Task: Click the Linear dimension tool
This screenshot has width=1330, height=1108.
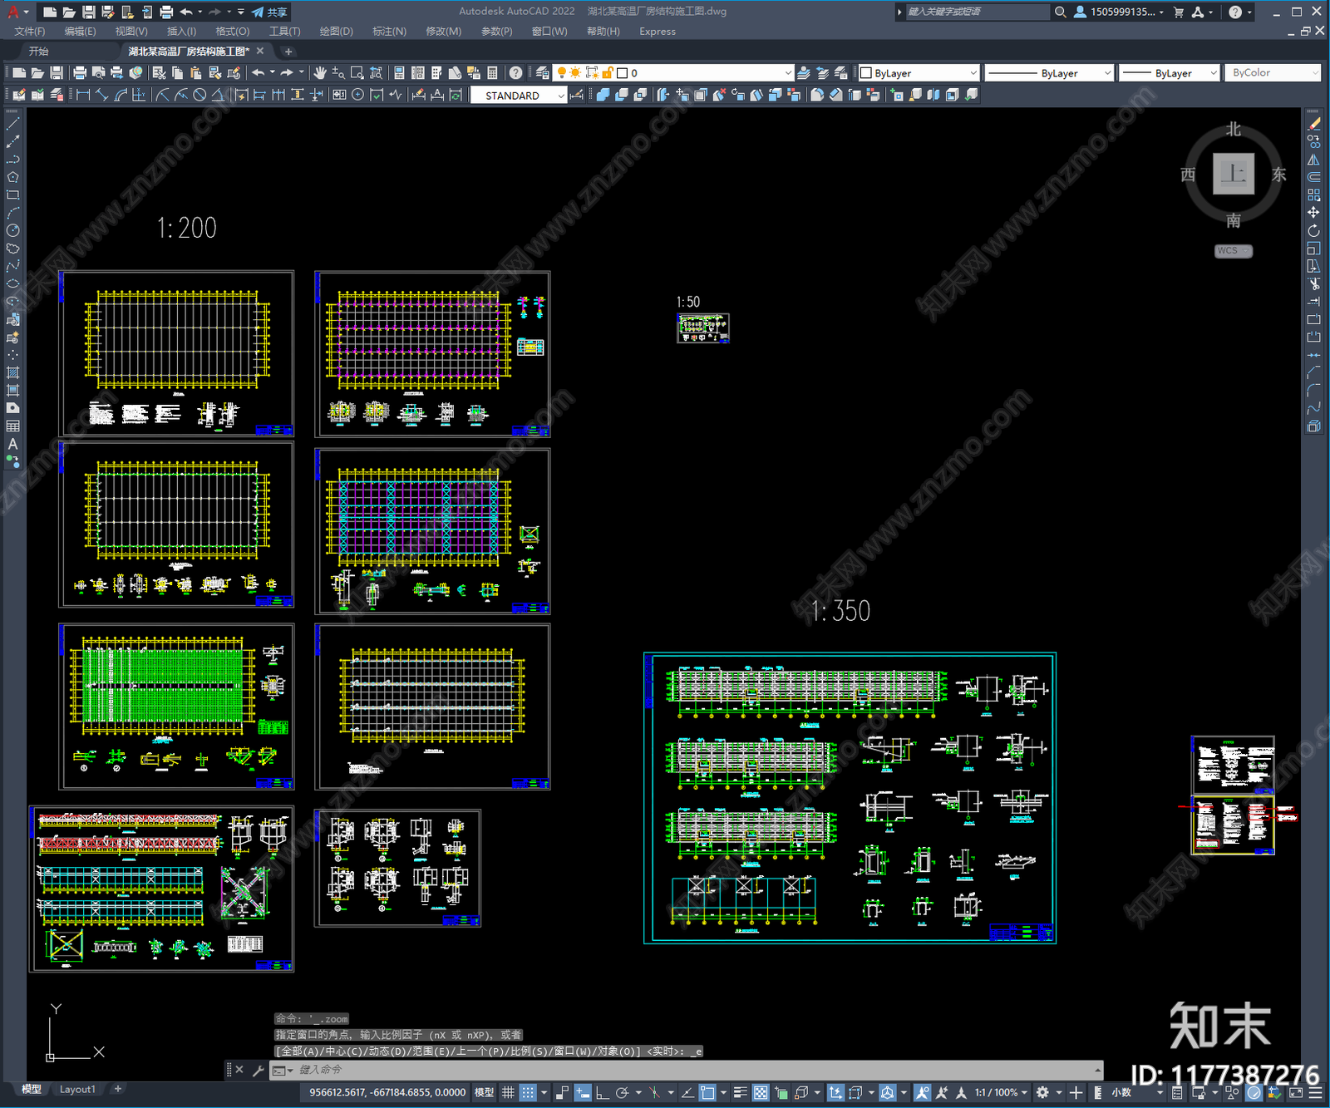Action: (x=83, y=96)
